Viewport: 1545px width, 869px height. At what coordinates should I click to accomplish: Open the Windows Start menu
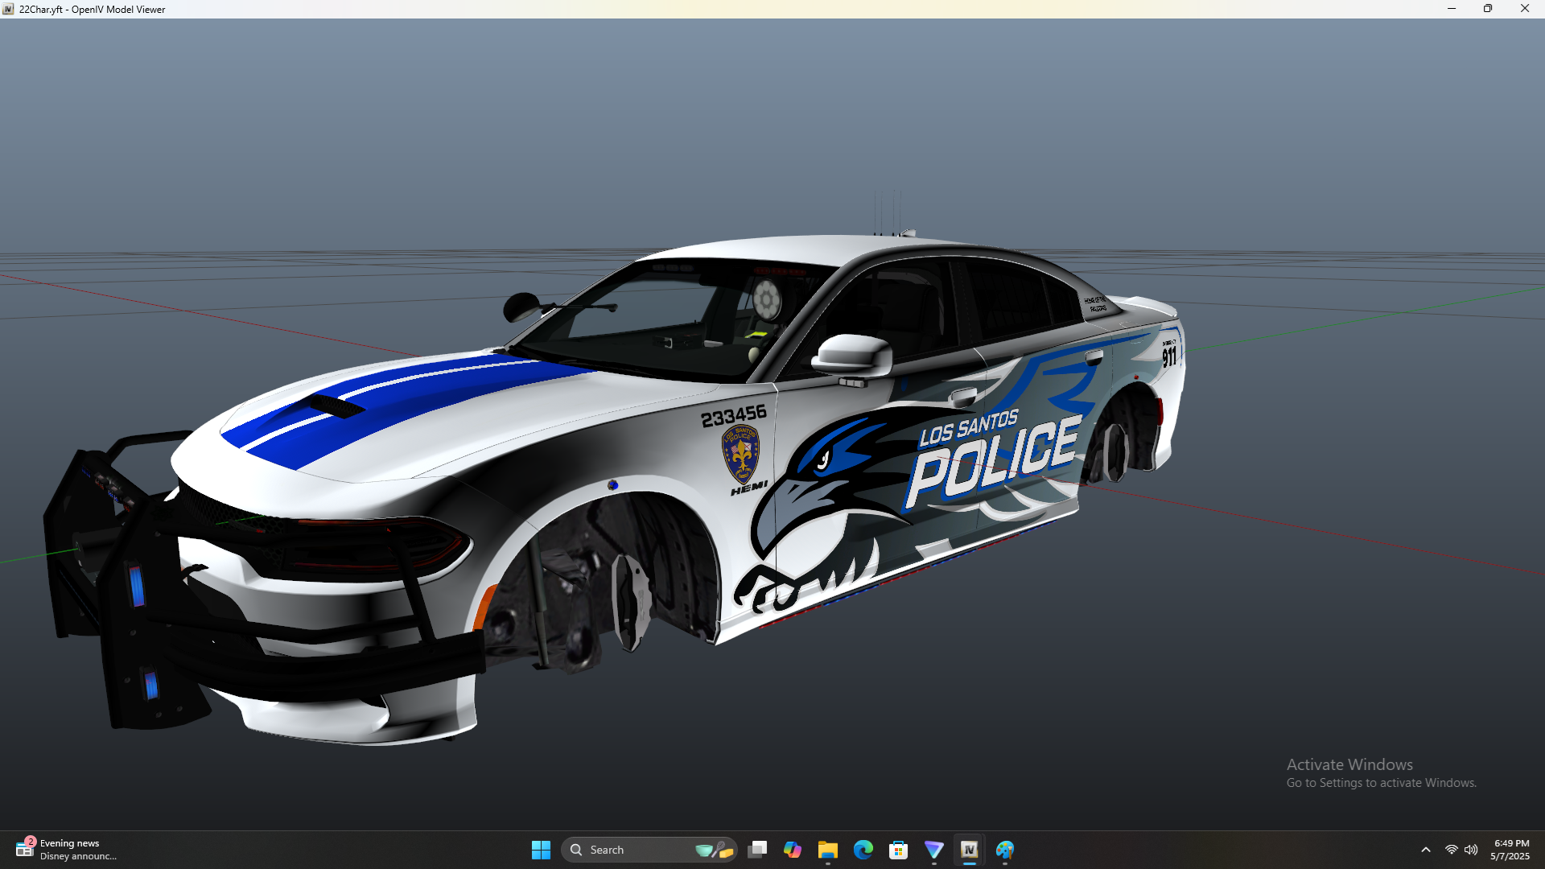541,850
